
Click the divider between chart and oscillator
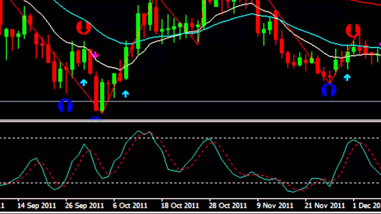[190, 121]
